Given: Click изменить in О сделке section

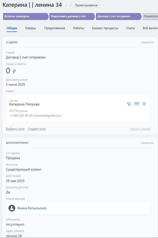Looking at the screenshot, I should click(147, 42).
